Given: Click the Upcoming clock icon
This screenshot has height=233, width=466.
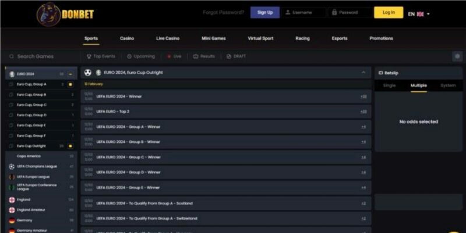Looking at the screenshot, I should (129, 56).
